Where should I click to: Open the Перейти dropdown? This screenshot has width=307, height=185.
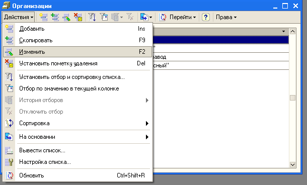[183, 17]
